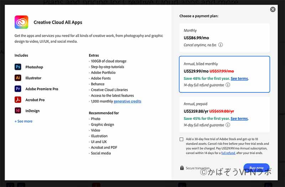285x187 pixels.
Task: Click the Illustrator Ai icon
Action: click(x=18, y=78)
